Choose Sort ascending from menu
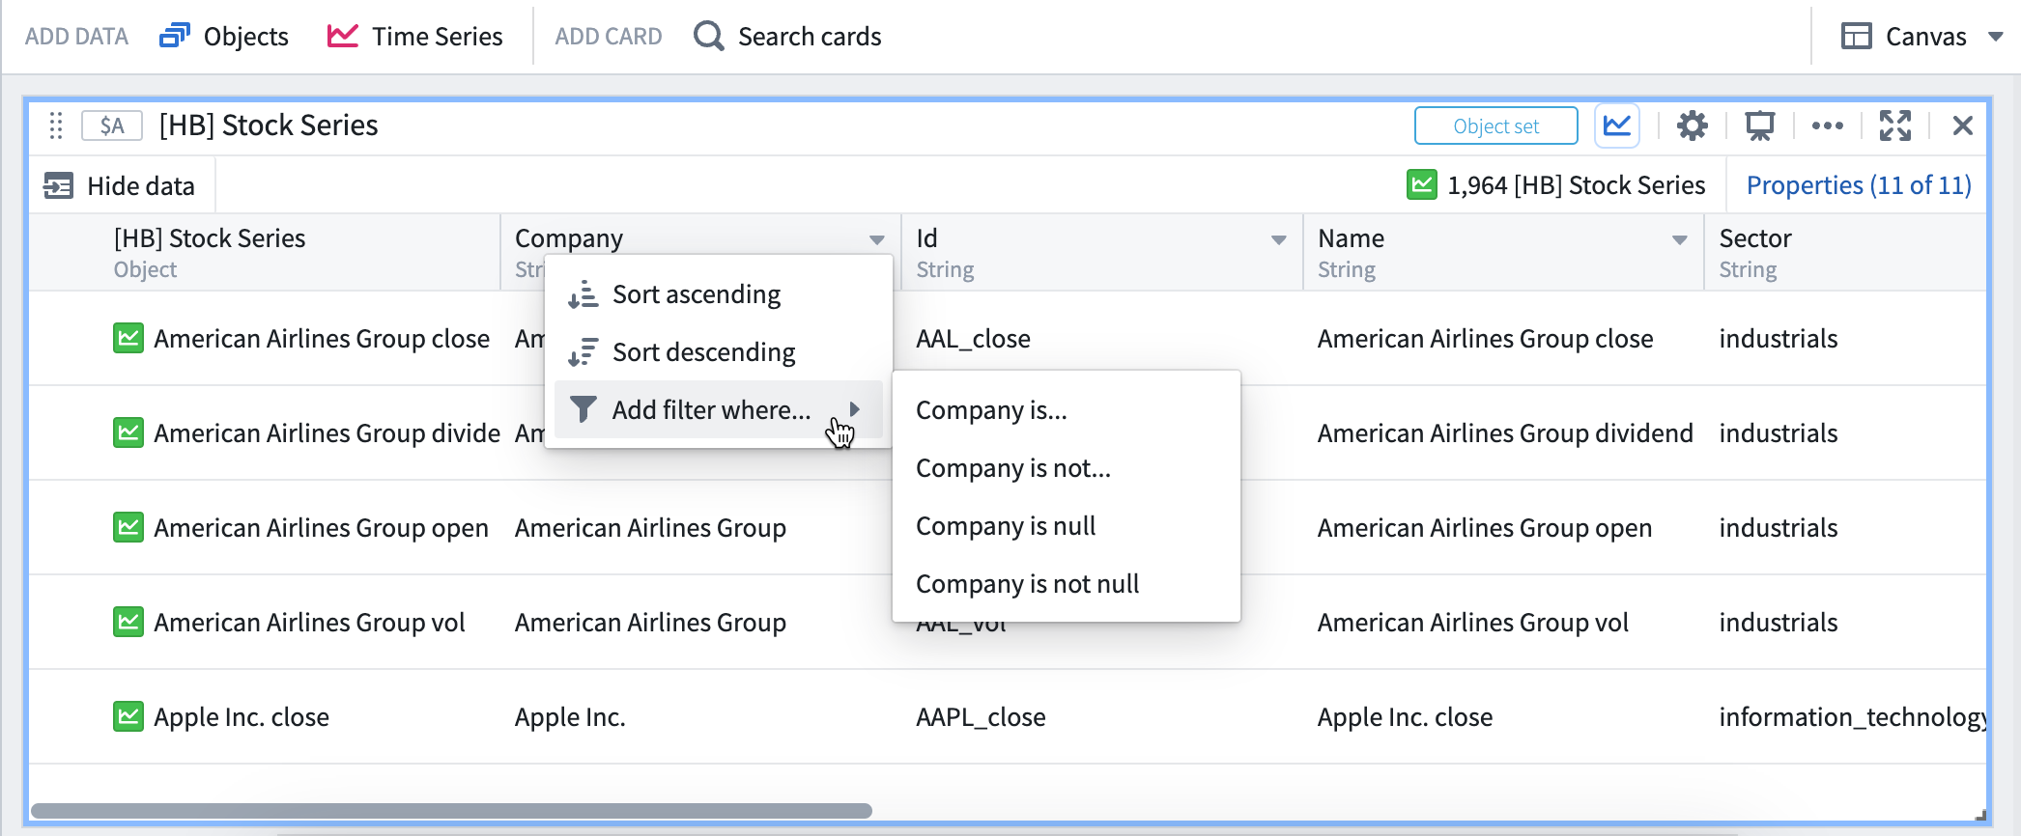 [719, 294]
